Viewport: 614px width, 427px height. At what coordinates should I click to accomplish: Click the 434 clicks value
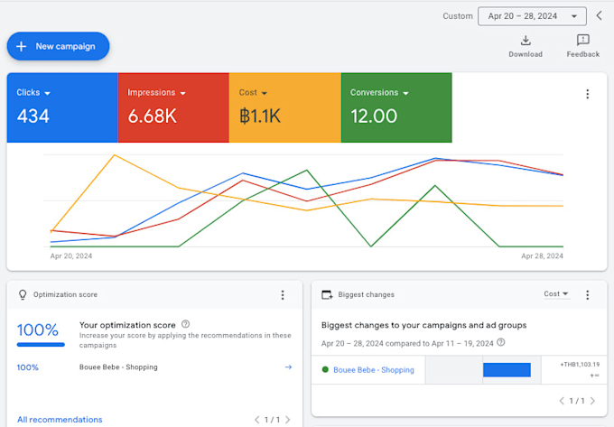(x=33, y=116)
